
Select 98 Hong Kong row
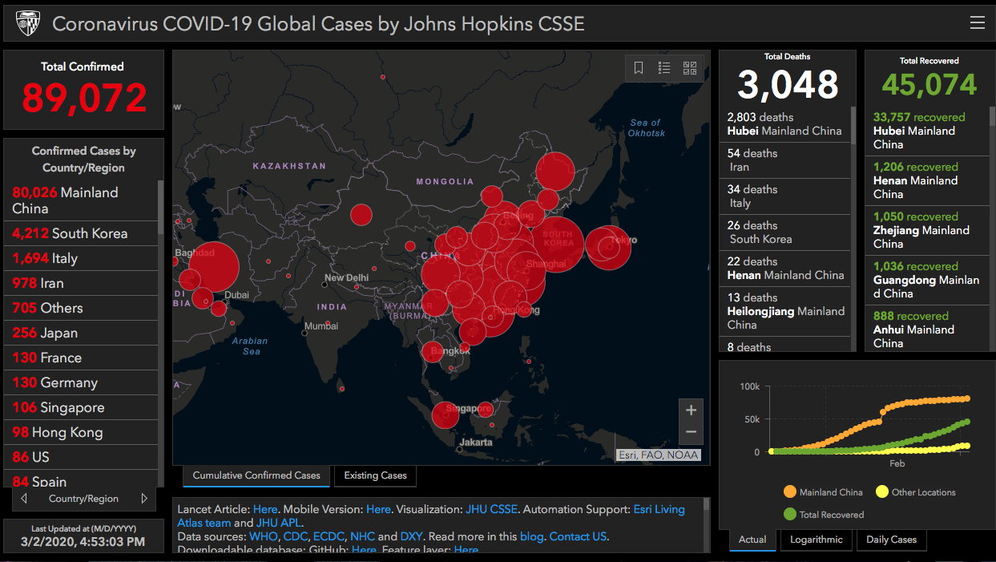[81, 432]
